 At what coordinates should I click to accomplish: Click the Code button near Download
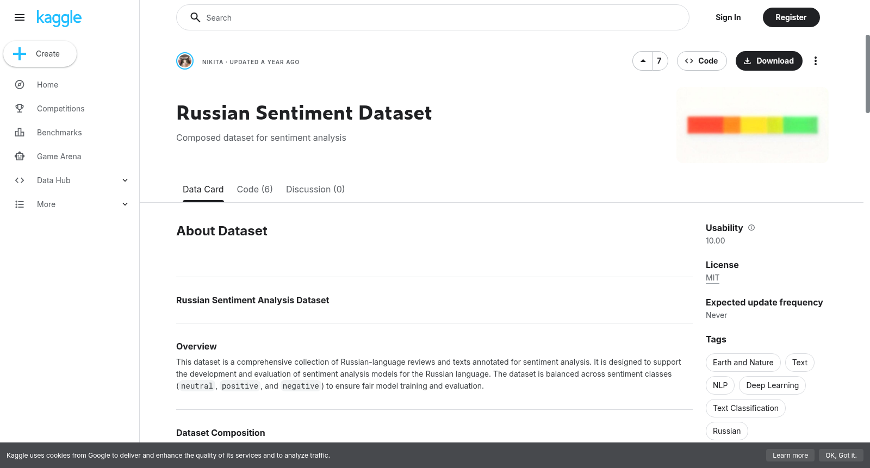(701, 61)
